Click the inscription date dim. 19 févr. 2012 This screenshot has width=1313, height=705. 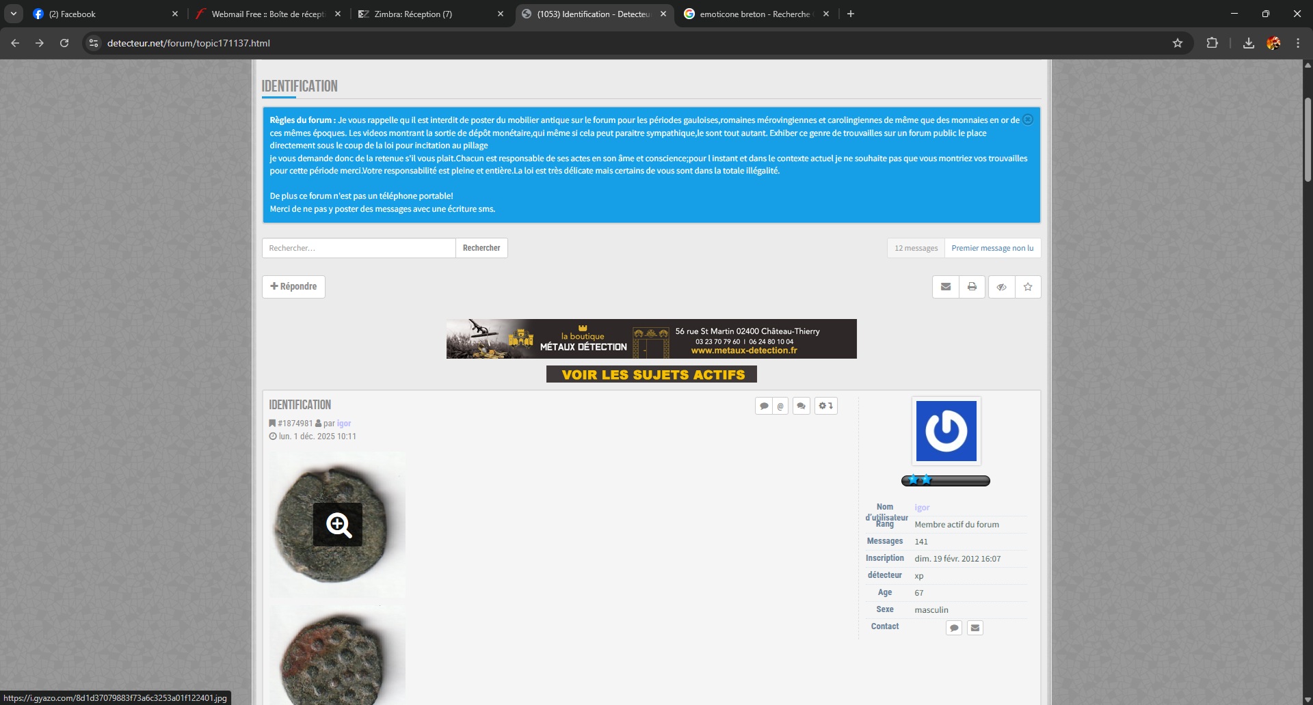957,559
